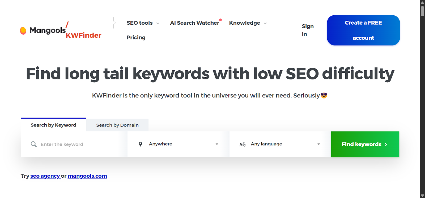The image size is (425, 198).
Task: Open the Pricing menu item
Action: [136, 37]
